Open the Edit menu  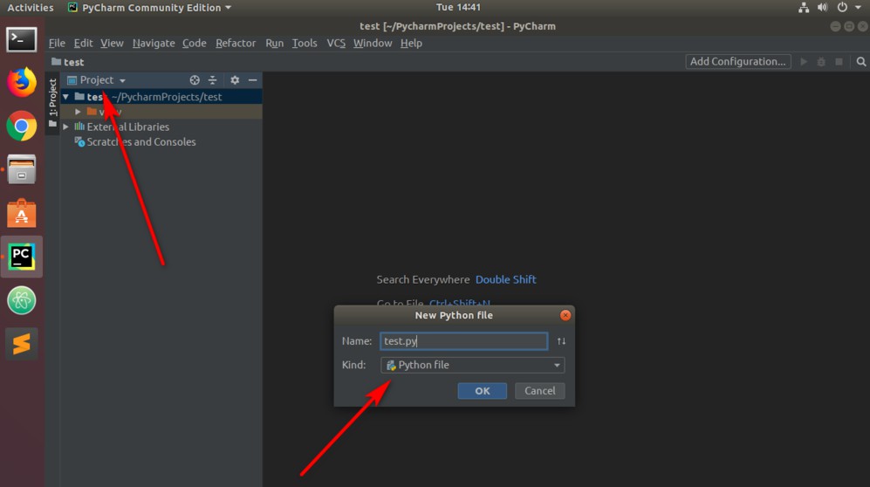(83, 43)
